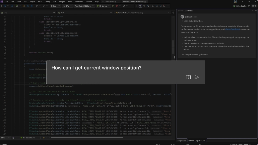Image resolution: width=258 pixels, height=145 pixels.
Task: Click the open file toolbar icon
Action: (x=24, y=6)
